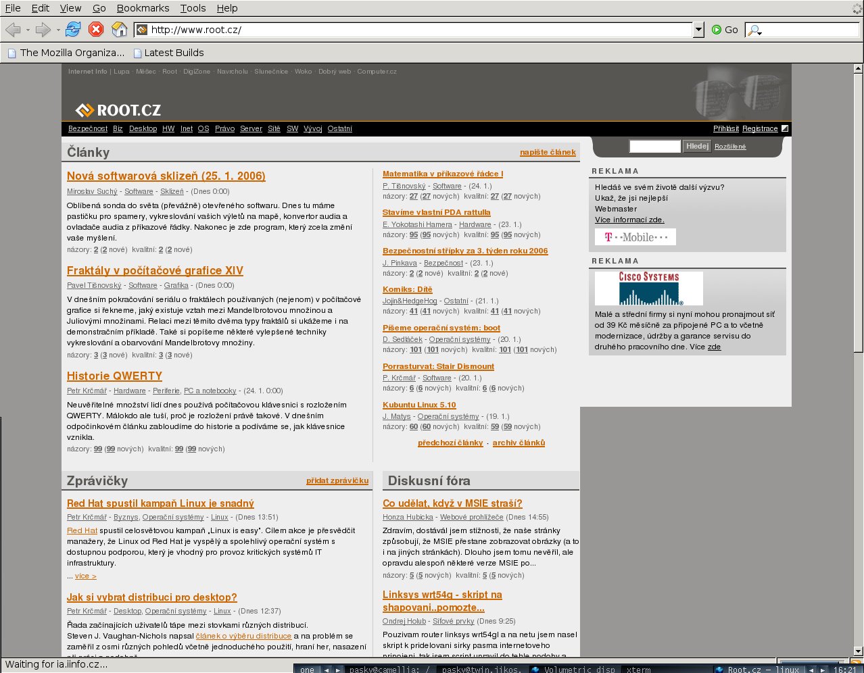Screen dimensions: 864x673
Task: Open the Help menu
Action: pos(227,8)
